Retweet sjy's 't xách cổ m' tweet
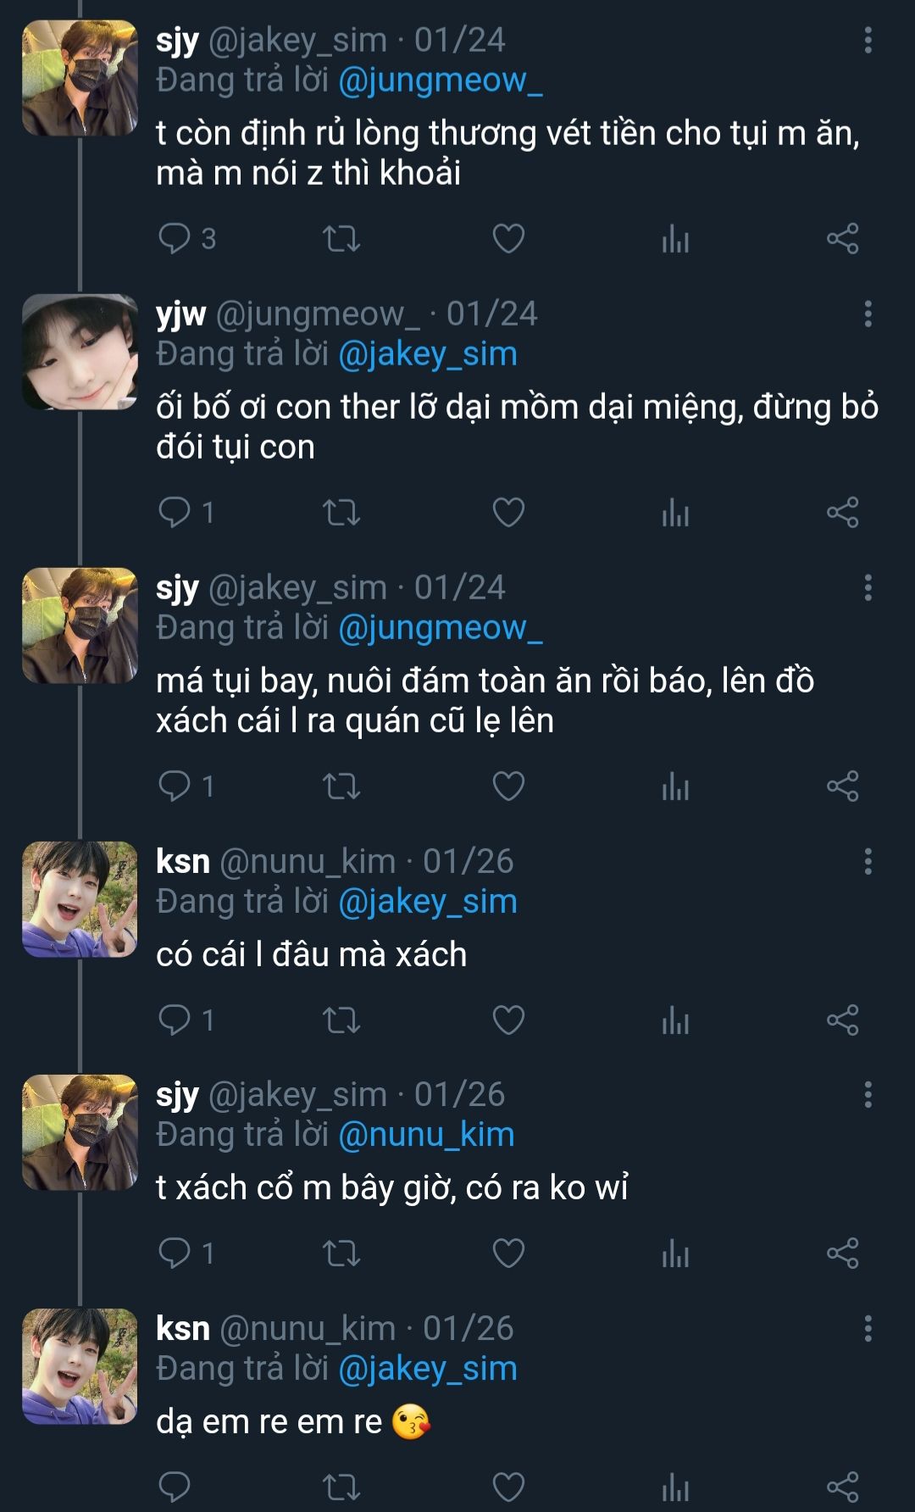This screenshot has width=915, height=1512. [341, 1253]
